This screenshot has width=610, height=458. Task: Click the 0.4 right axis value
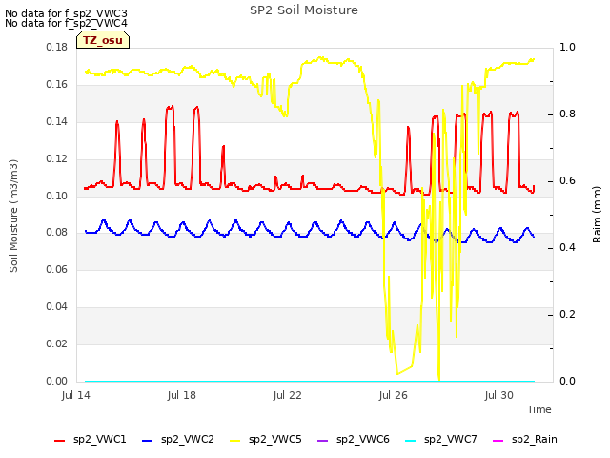[568, 248]
